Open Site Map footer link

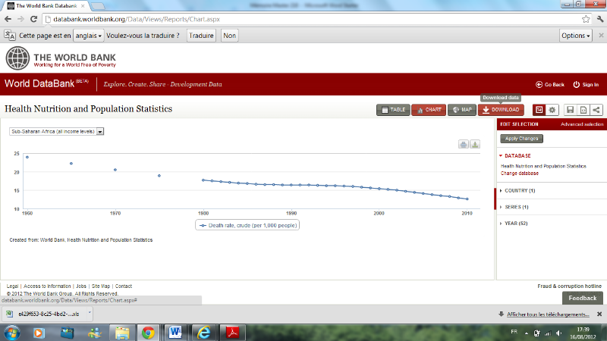pos(101,286)
